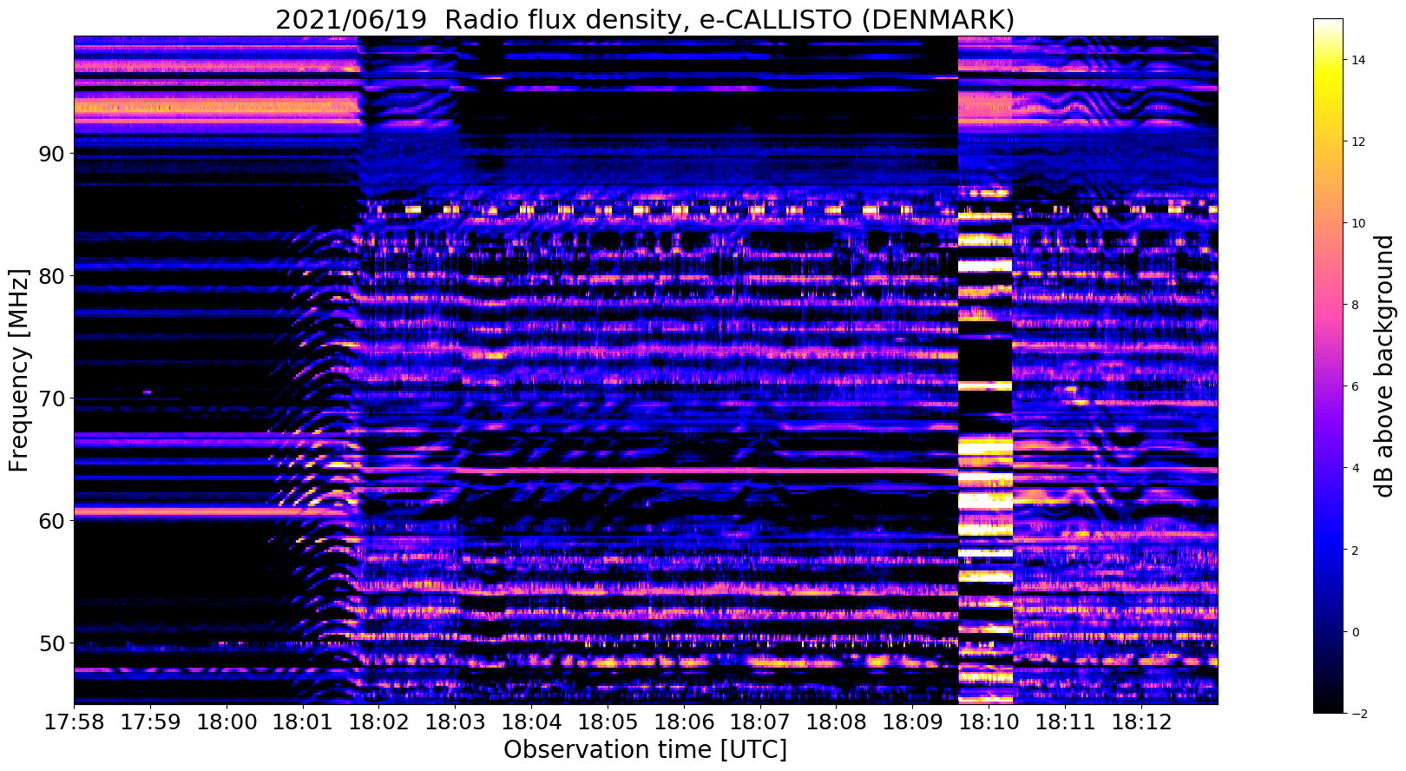Click the 18:03 time tick label
The height and width of the screenshot is (771, 1406).
click(x=455, y=722)
